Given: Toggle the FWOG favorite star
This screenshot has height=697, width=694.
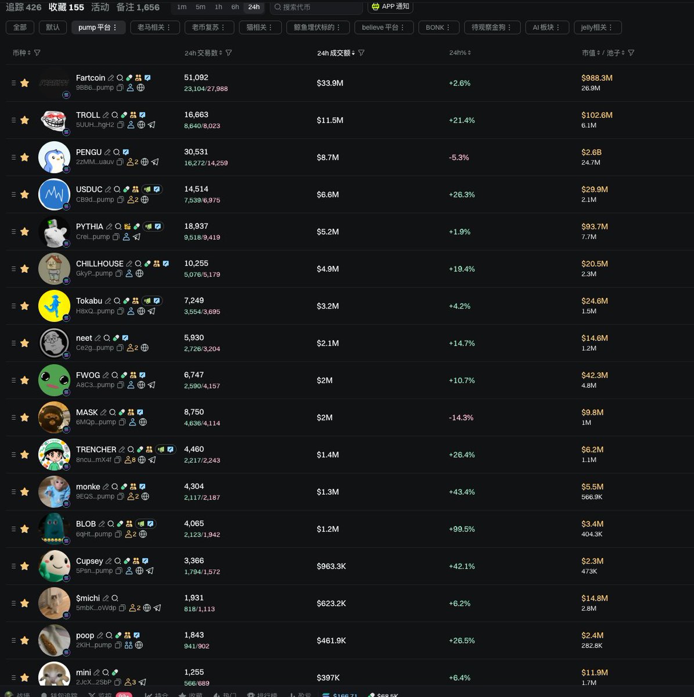Looking at the screenshot, I should 24,380.
